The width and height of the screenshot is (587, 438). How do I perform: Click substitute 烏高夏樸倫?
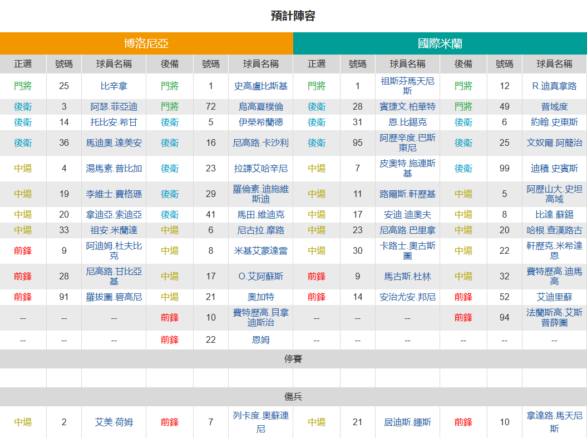(x=261, y=107)
